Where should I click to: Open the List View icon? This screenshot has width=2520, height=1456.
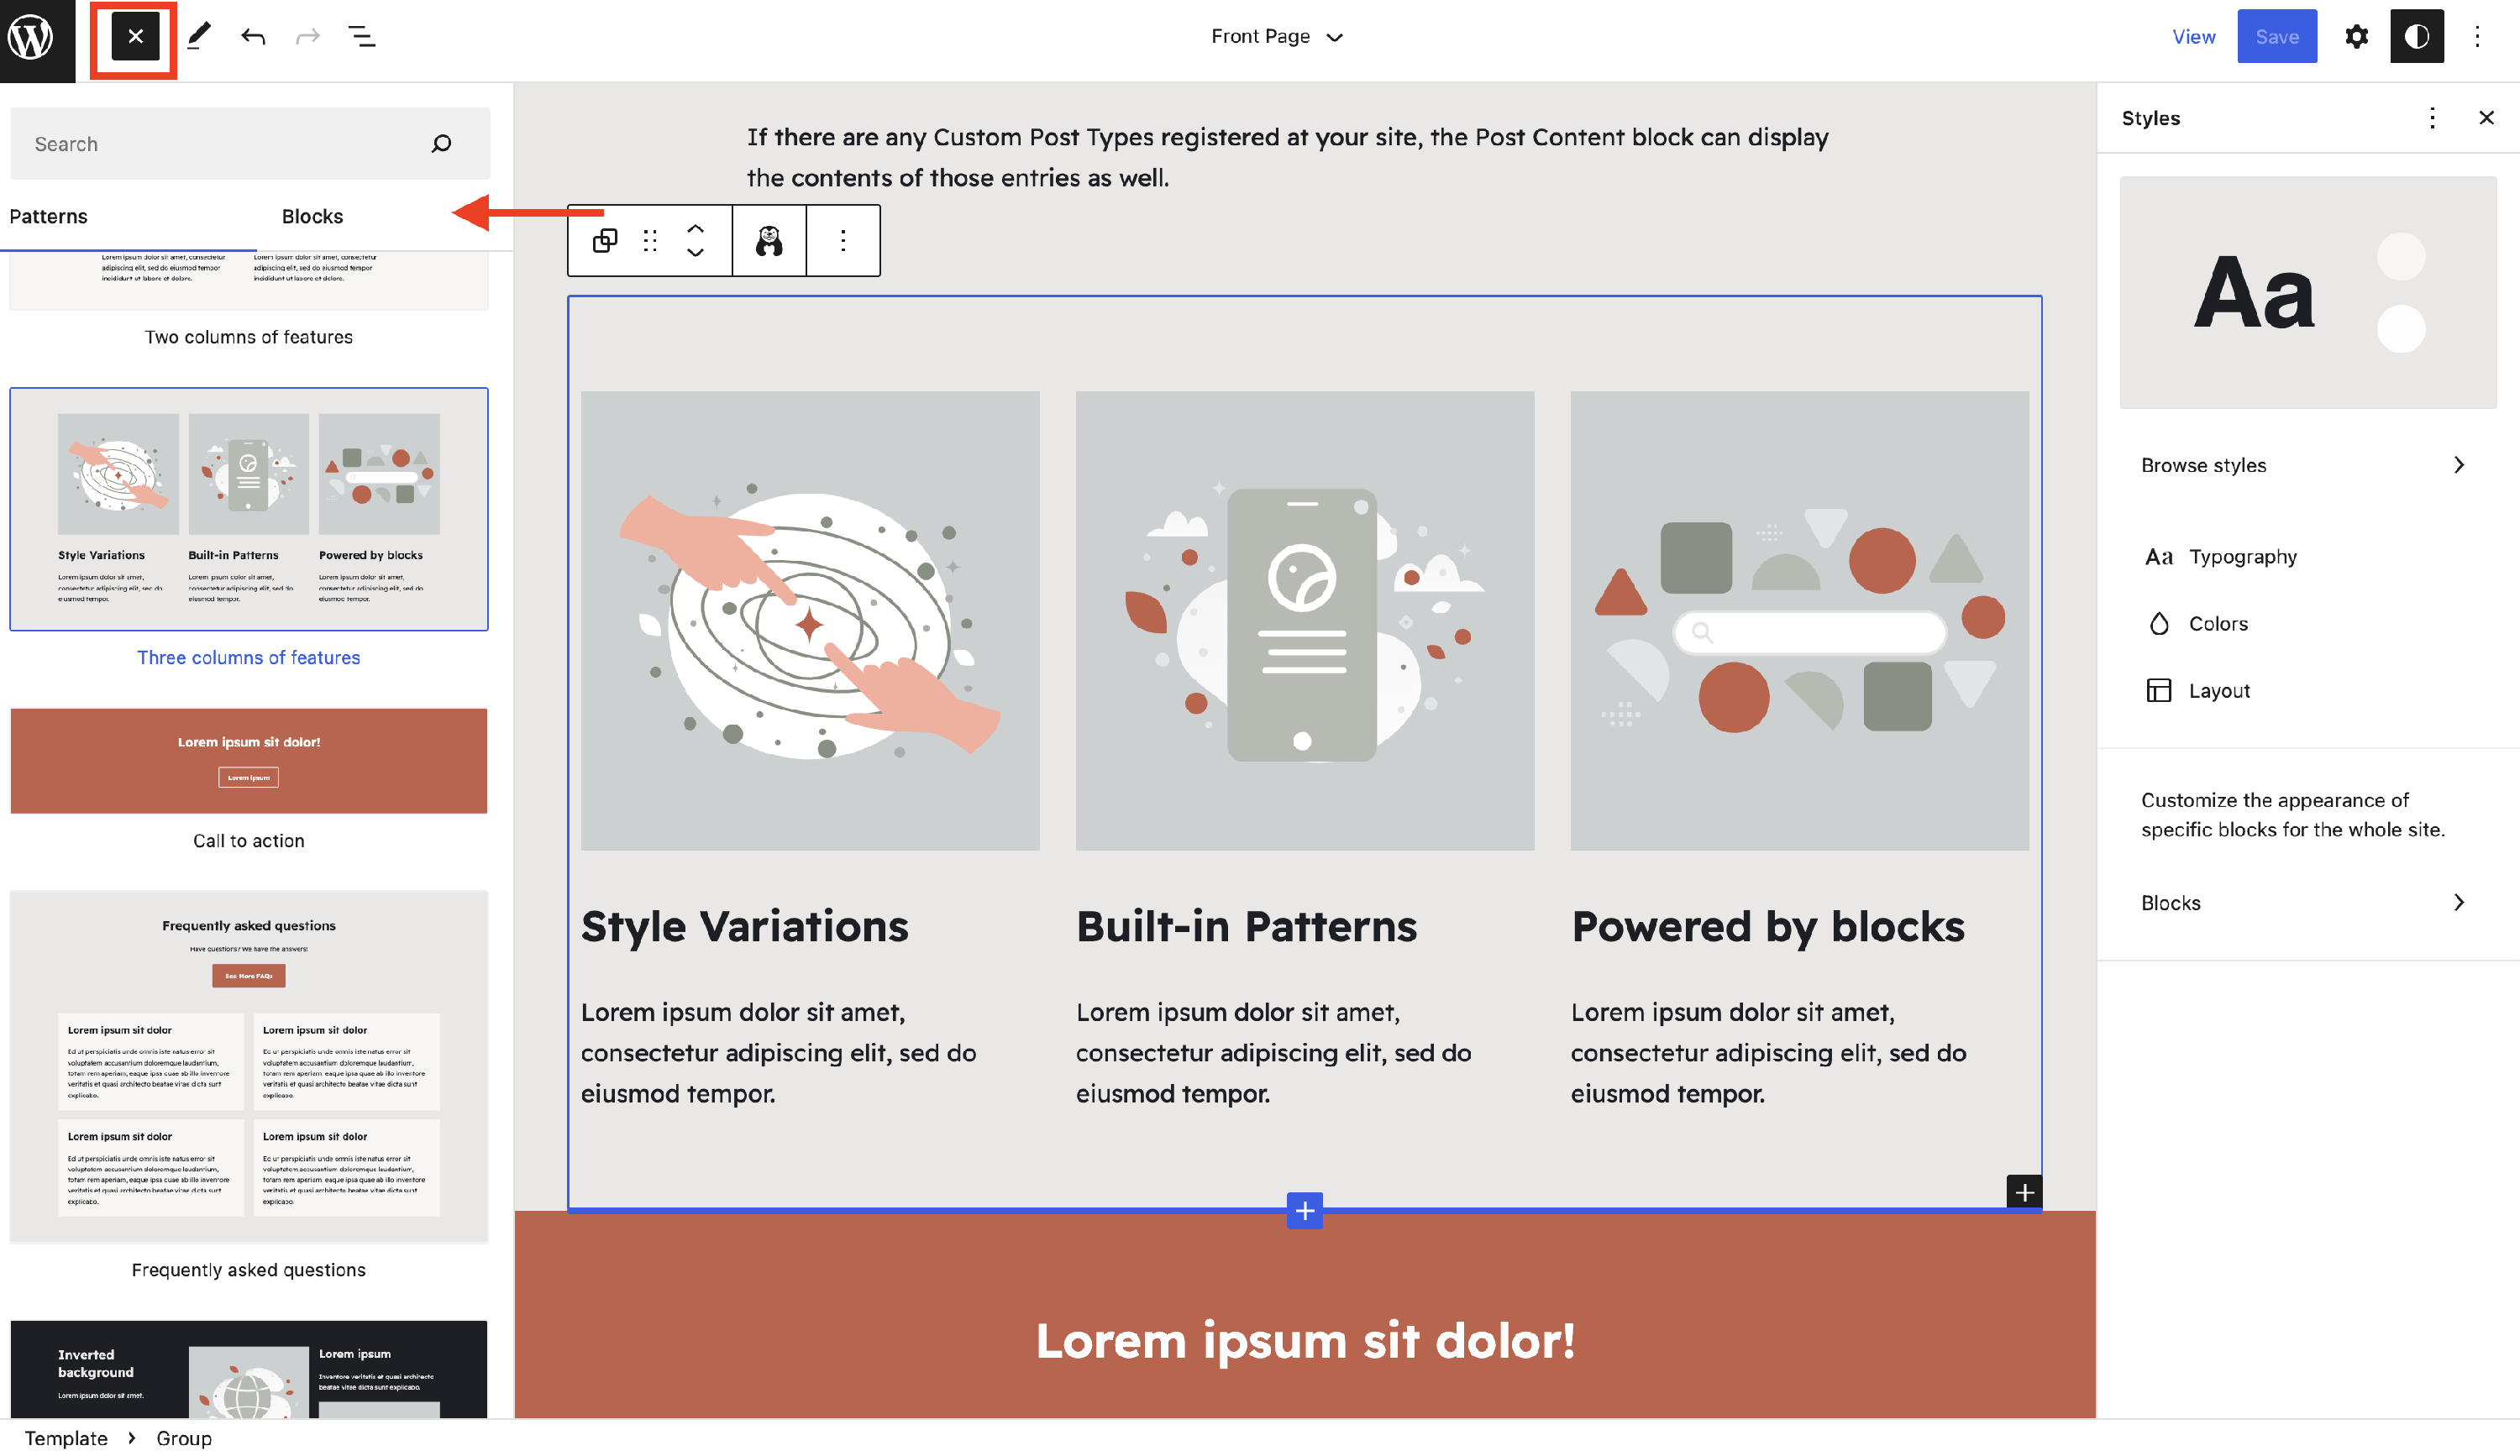[x=361, y=37]
